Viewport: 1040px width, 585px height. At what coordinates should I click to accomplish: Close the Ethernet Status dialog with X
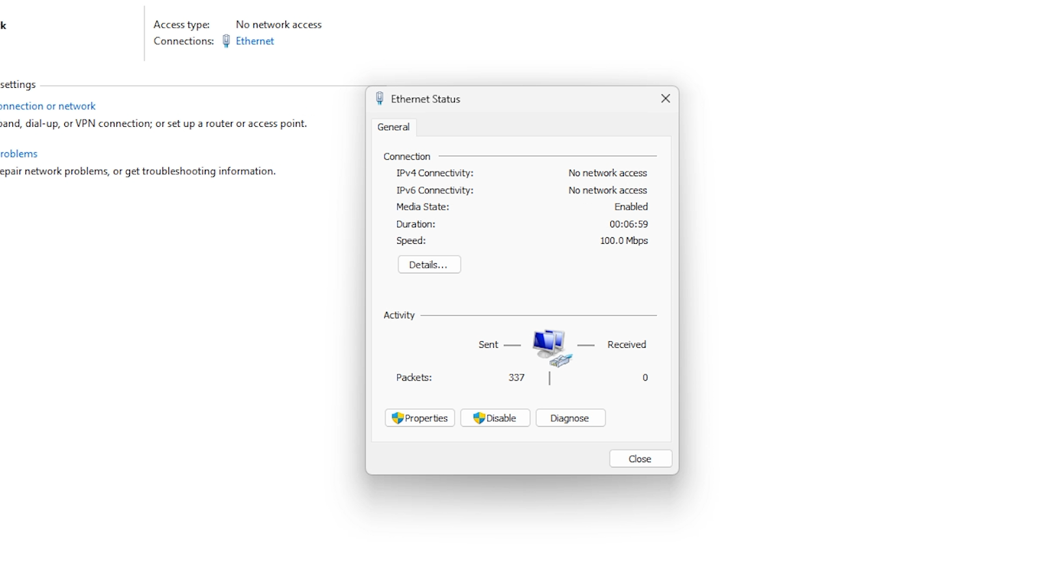tap(665, 98)
